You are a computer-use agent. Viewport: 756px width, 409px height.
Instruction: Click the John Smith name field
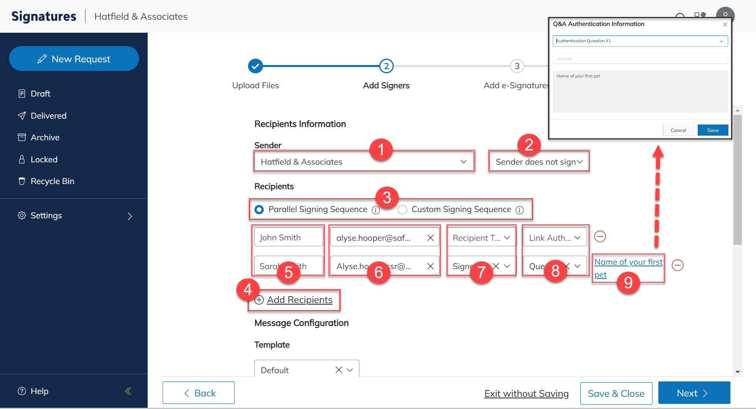pos(289,238)
